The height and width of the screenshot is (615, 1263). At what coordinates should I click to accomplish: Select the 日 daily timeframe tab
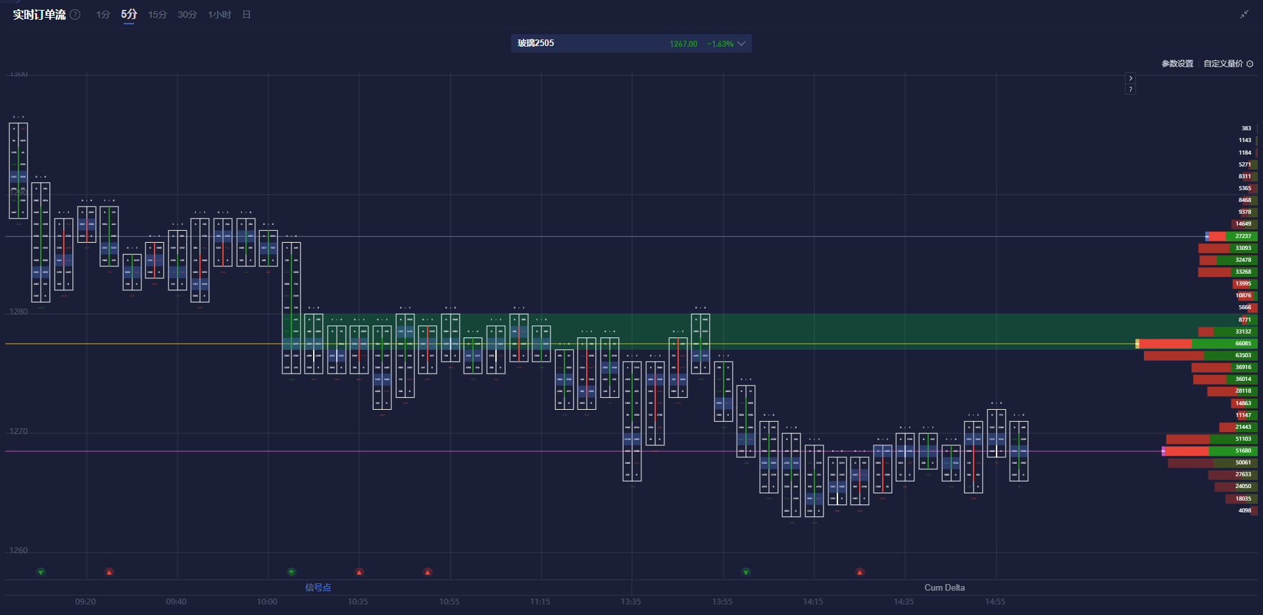point(247,14)
